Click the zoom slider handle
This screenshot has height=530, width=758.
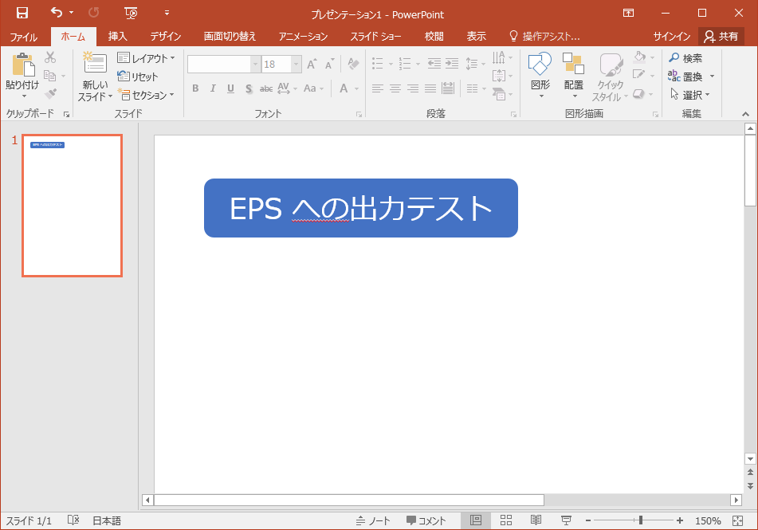[x=641, y=520]
